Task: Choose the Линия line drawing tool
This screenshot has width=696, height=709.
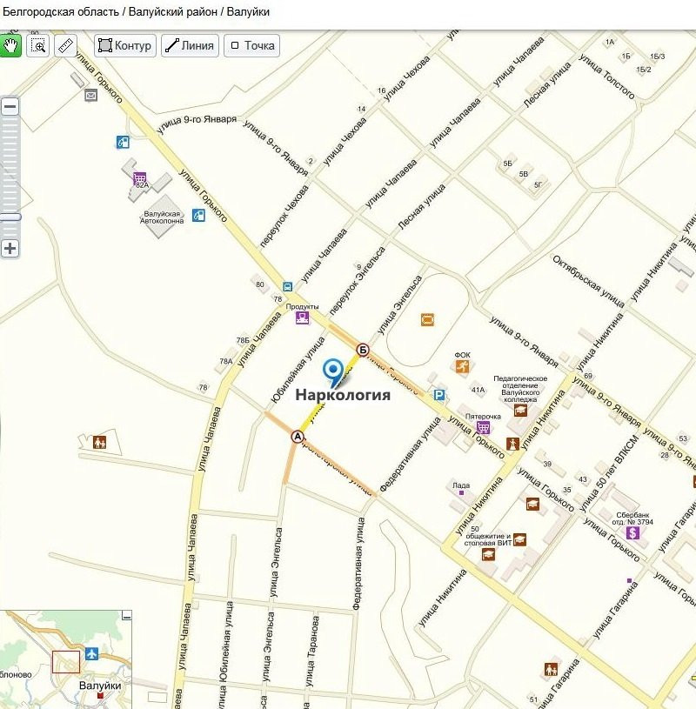Action: 189,45
